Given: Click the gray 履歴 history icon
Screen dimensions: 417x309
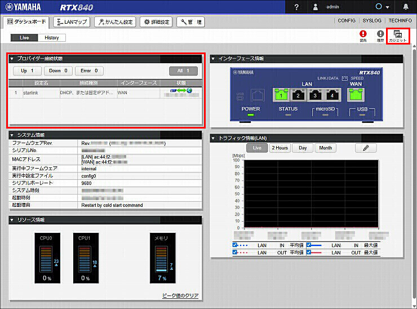Looking at the screenshot, I should (380, 36).
